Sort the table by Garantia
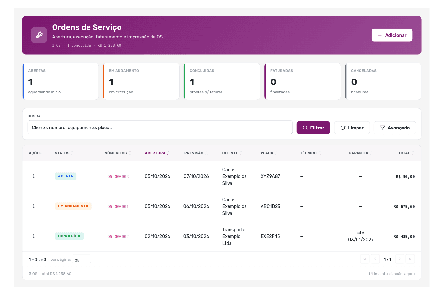Screen dimensions: 444x287 (x=360, y=153)
